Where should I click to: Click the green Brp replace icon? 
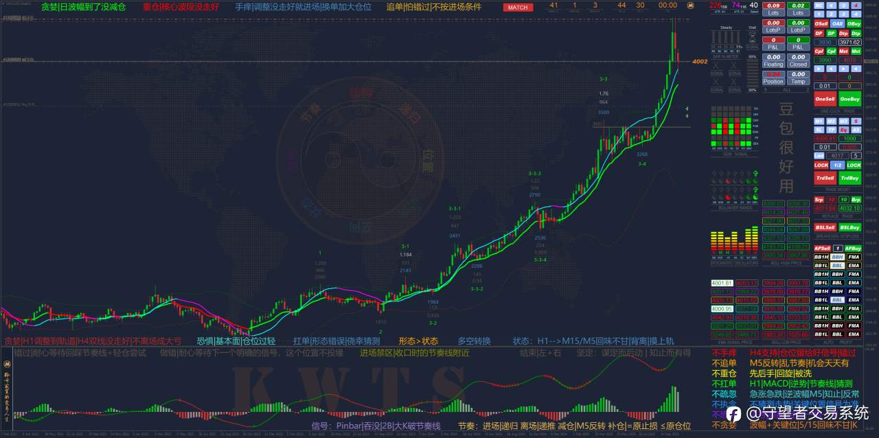click(856, 199)
